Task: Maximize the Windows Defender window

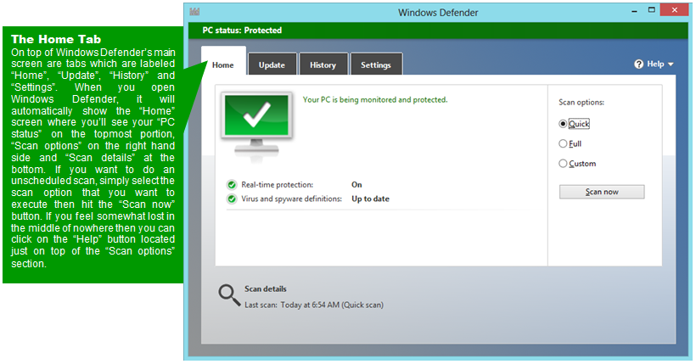Action: point(652,10)
